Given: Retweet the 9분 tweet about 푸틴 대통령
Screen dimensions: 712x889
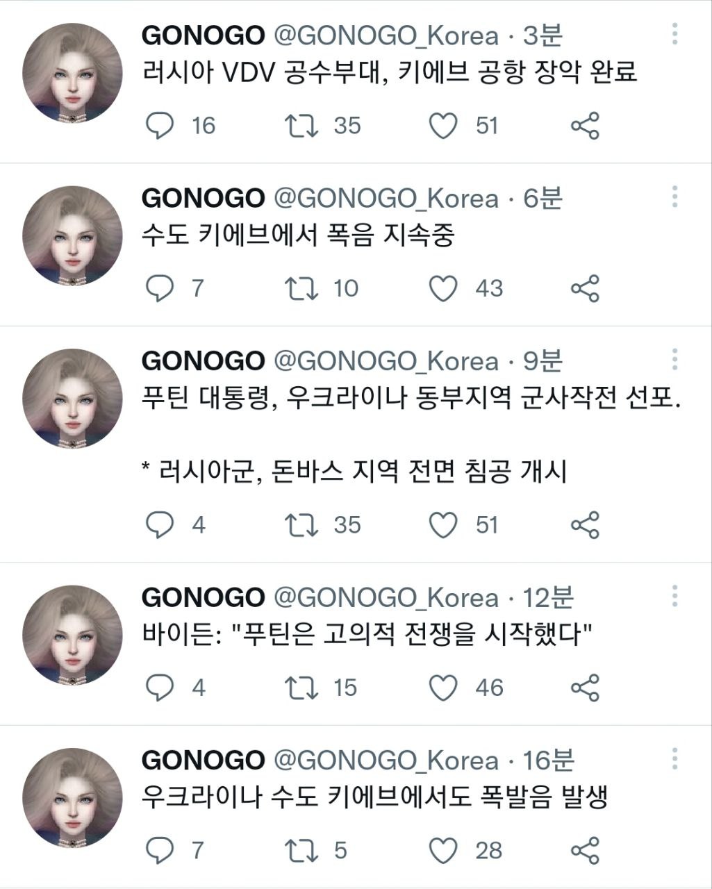Looking at the screenshot, I should (301, 524).
